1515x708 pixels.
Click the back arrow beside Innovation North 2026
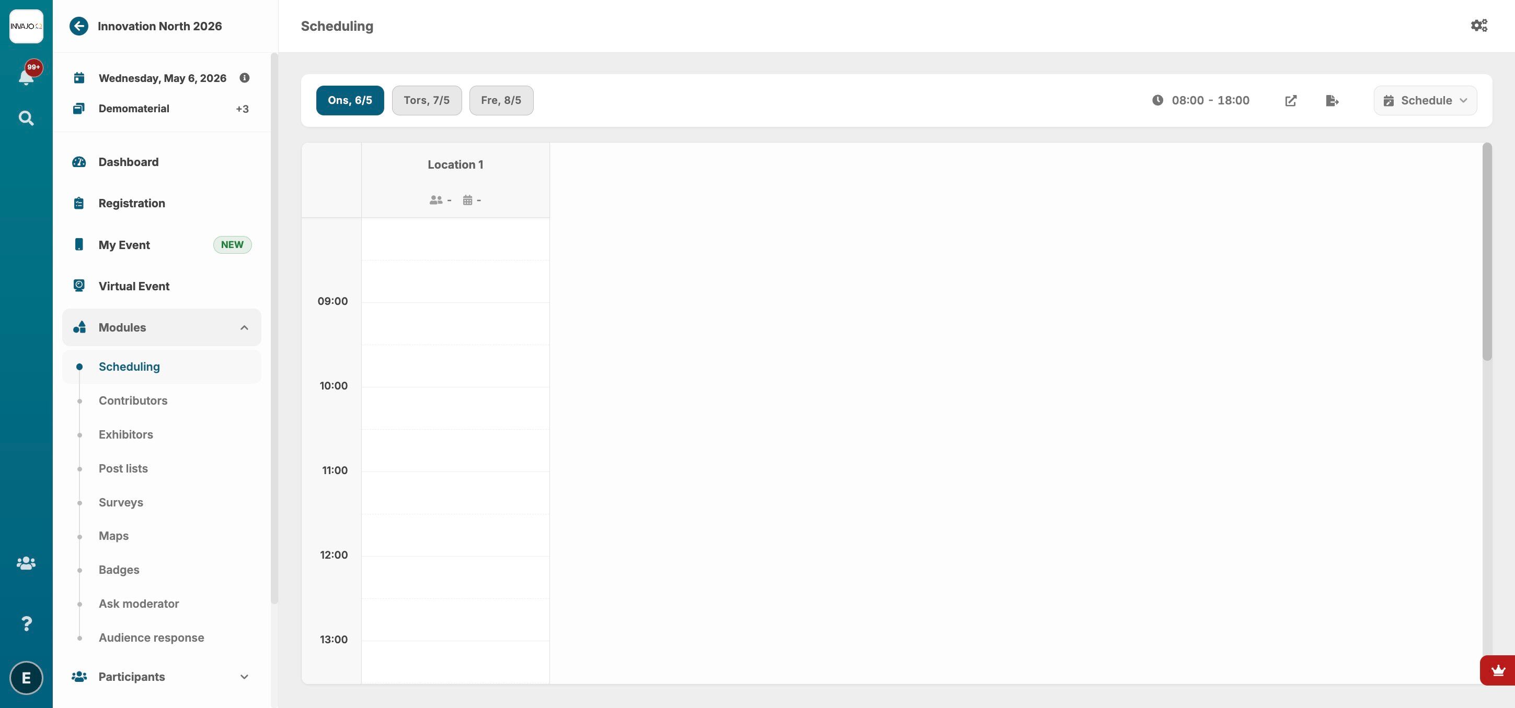[x=79, y=26]
